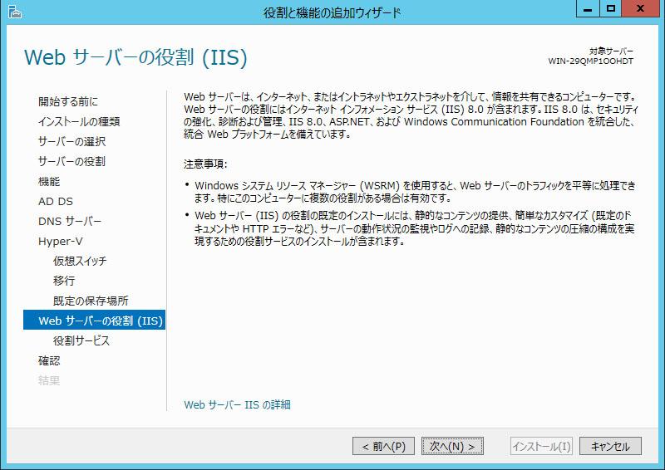Open the Hyper-V step

[x=60, y=241]
